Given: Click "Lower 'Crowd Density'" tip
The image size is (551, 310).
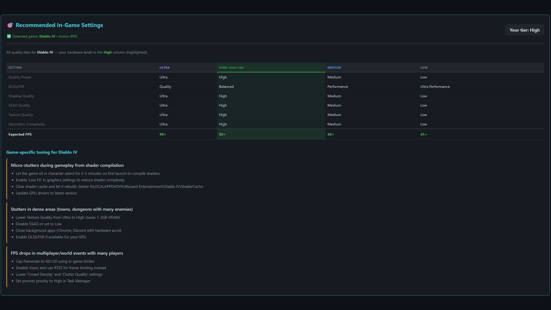Looking at the screenshot, I should click(59, 274).
